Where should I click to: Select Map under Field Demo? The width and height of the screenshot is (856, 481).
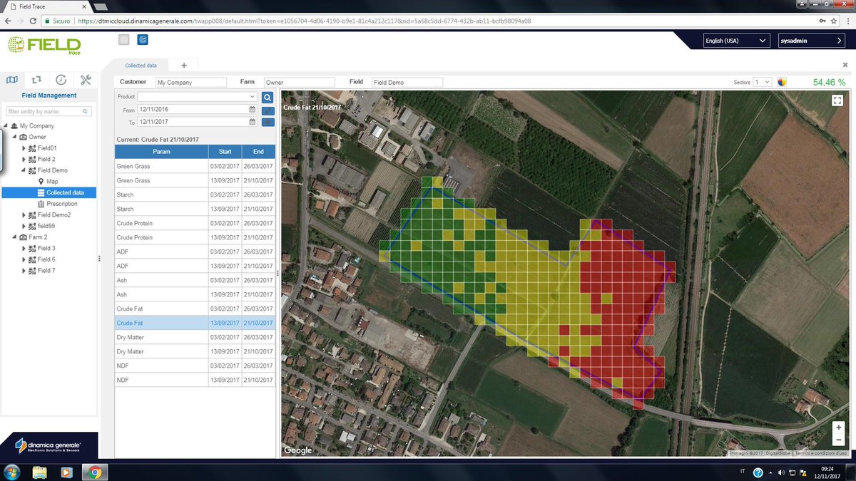(53, 182)
